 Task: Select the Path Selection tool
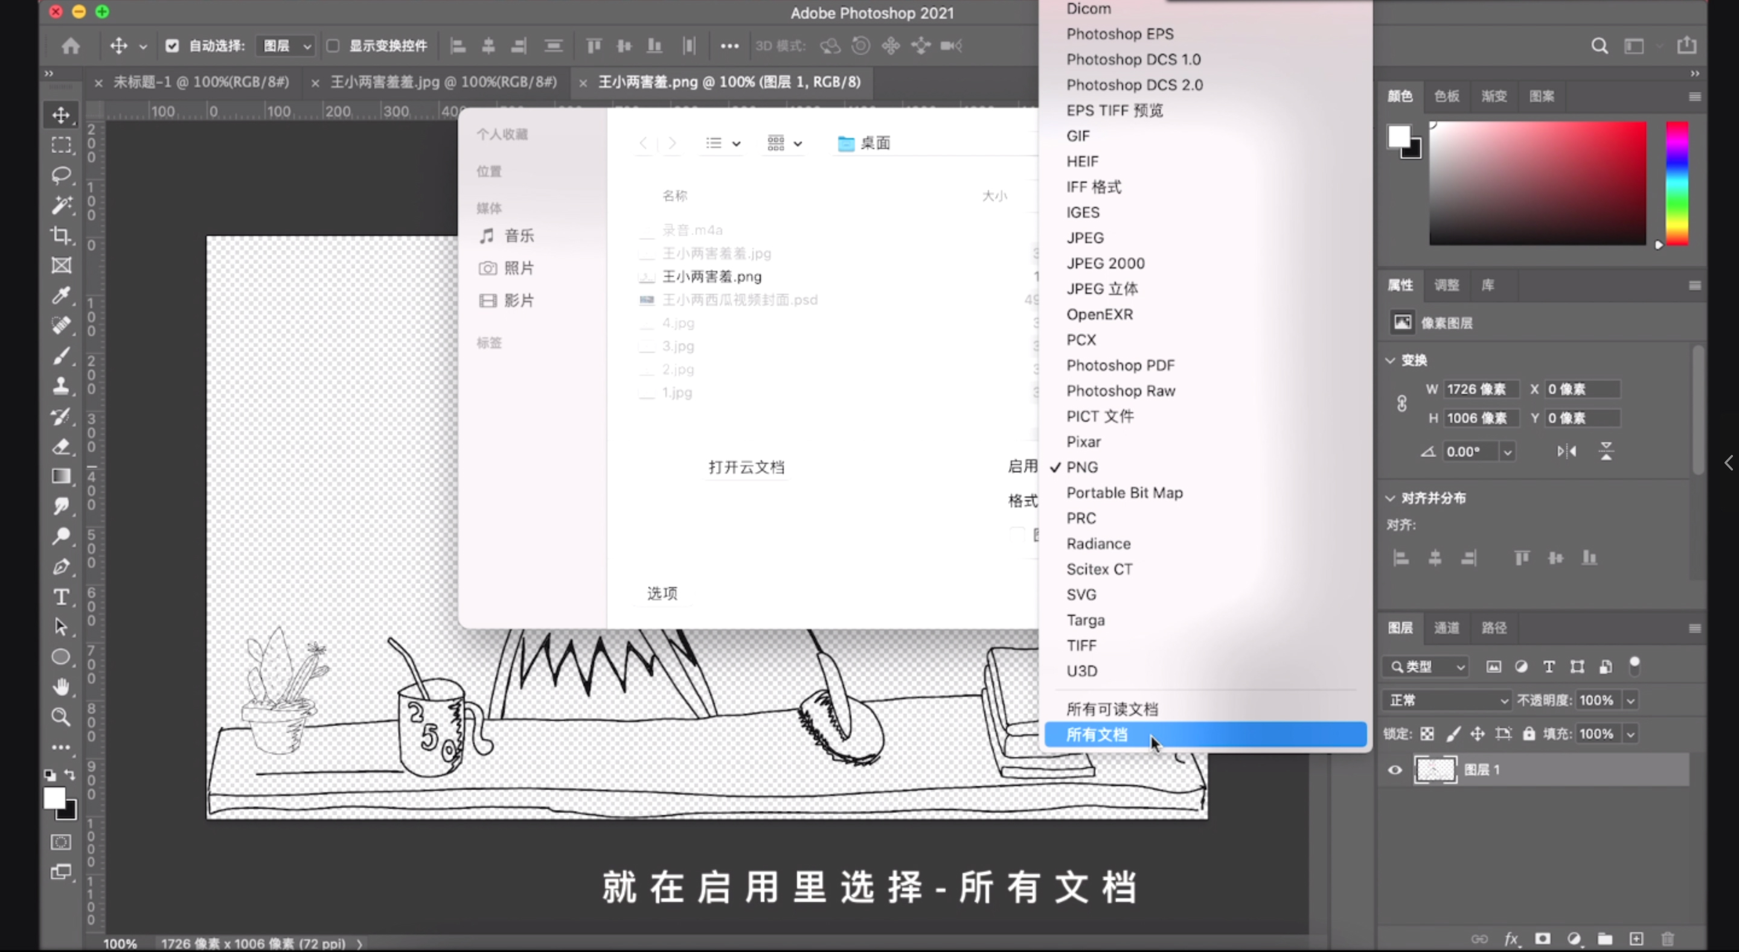tap(62, 627)
